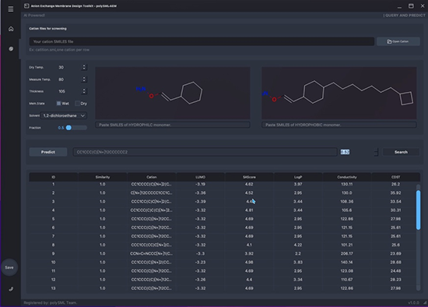
Task: Click the Predict button
Action: (x=48, y=152)
